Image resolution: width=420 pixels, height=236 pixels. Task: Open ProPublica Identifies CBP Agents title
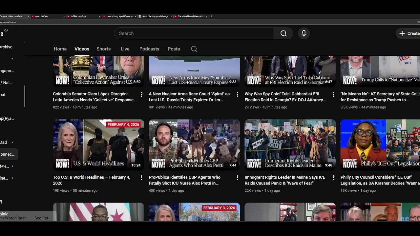click(185, 180)
